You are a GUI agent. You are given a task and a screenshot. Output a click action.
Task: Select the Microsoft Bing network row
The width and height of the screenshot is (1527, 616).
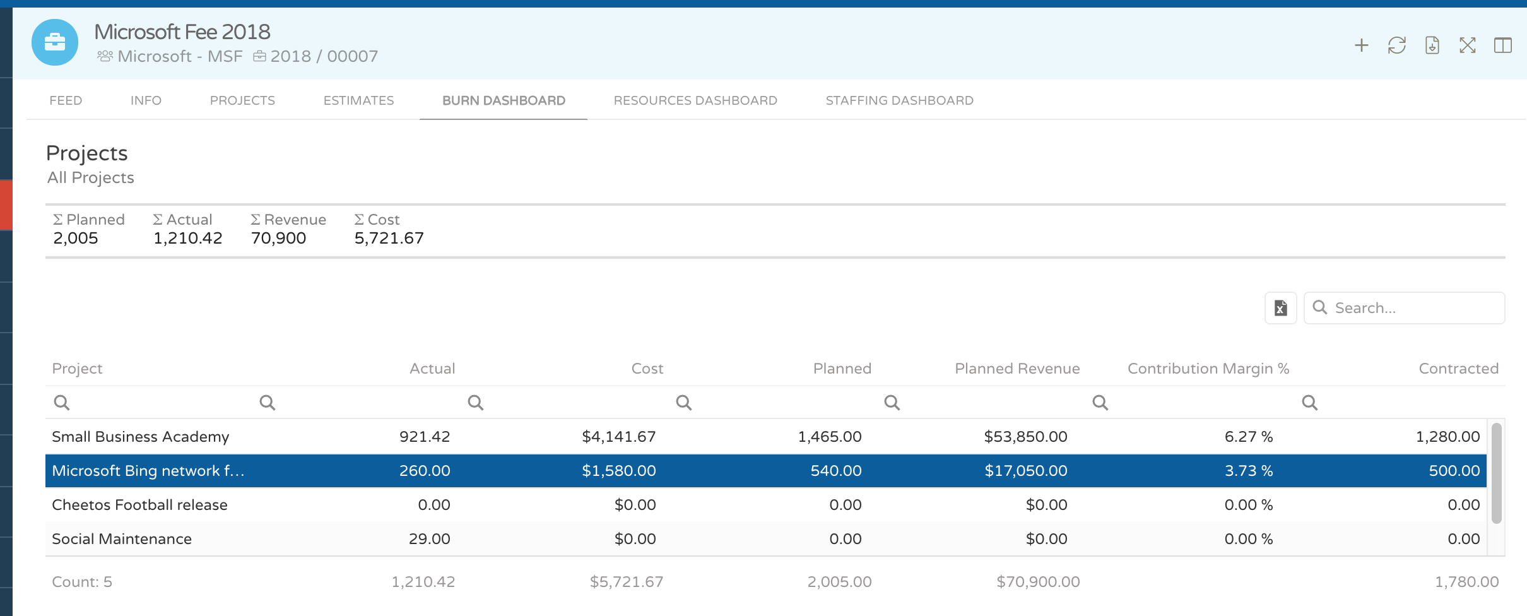(x=766, y=471)
